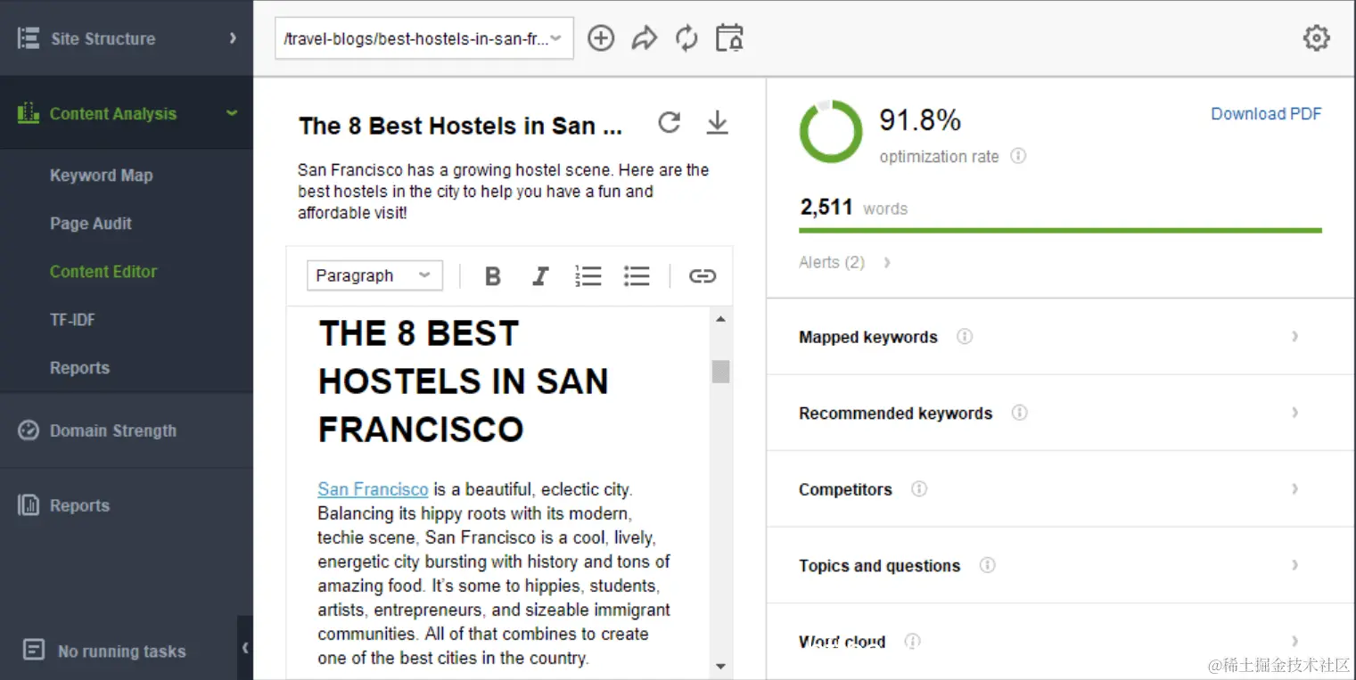Click the Reports document icon in sidebar

click(29, 505)
